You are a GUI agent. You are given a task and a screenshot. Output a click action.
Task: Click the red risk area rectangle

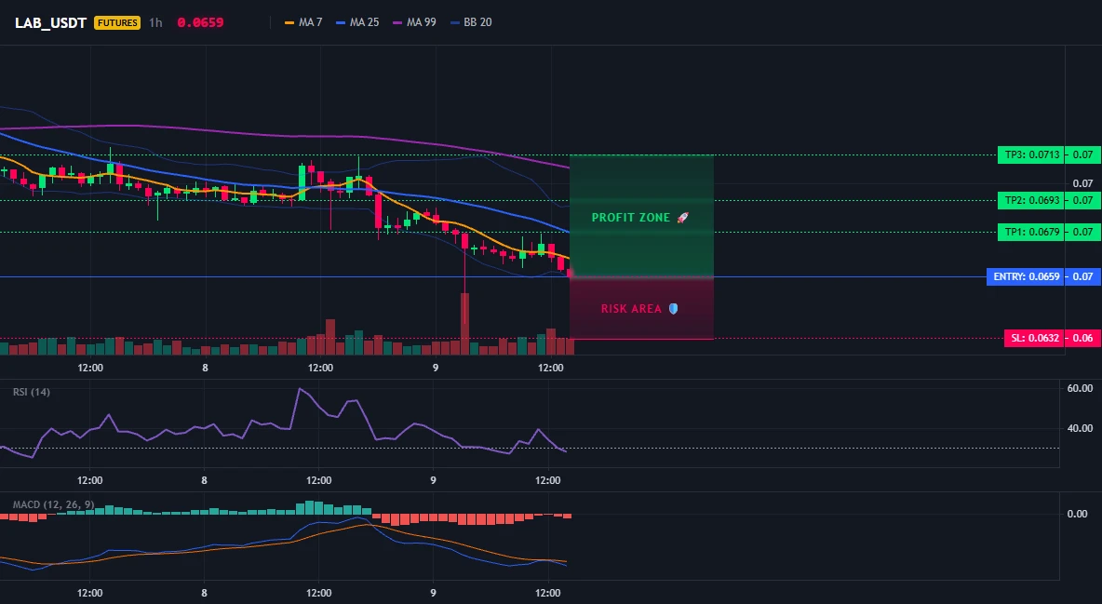[x=641, y=308]
